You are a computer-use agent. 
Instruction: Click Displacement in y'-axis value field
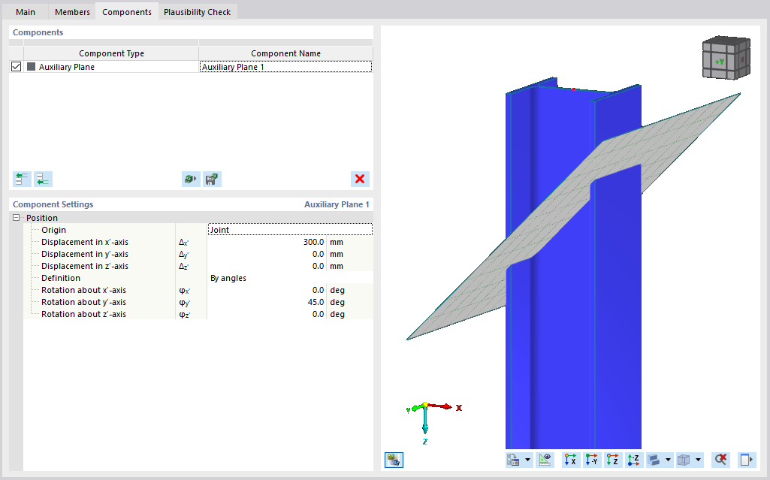(x=267, y=254)
